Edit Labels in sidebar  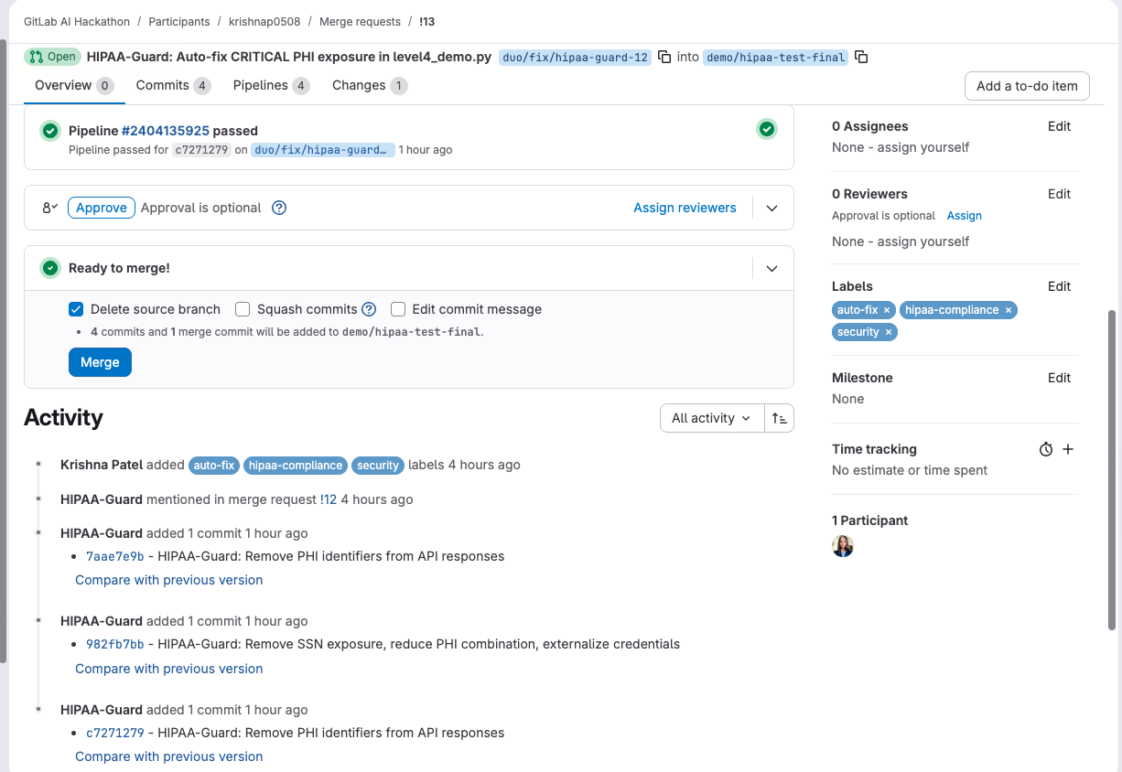(x=1059, y=286)
